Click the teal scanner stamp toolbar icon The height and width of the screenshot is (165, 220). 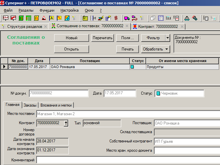point(195,18)
